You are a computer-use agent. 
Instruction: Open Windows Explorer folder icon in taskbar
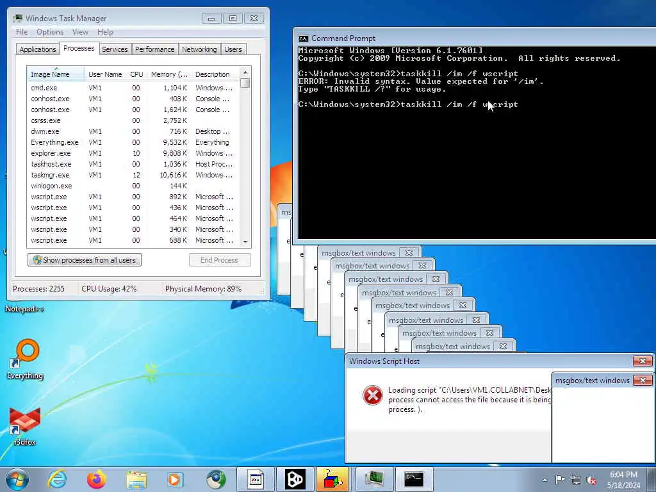(136, 479)
